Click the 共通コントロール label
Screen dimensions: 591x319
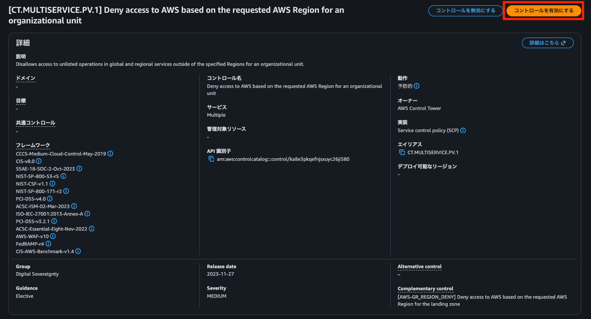click(35, 123)
